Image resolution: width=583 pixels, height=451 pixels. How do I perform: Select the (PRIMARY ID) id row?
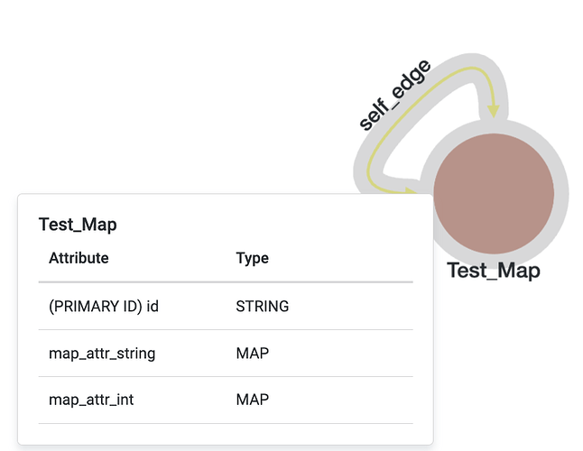pyautogui.click(x=226, y=306)
